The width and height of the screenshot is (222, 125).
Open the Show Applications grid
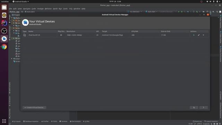tap(4, 121)
